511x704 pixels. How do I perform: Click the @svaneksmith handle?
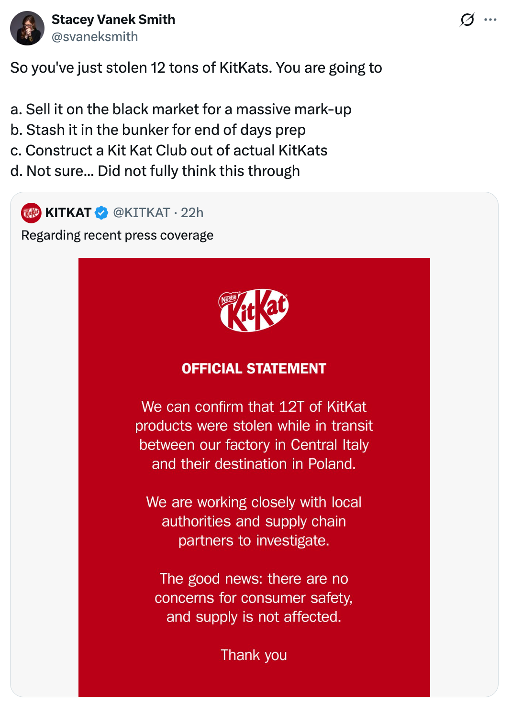tap(94, 35)
